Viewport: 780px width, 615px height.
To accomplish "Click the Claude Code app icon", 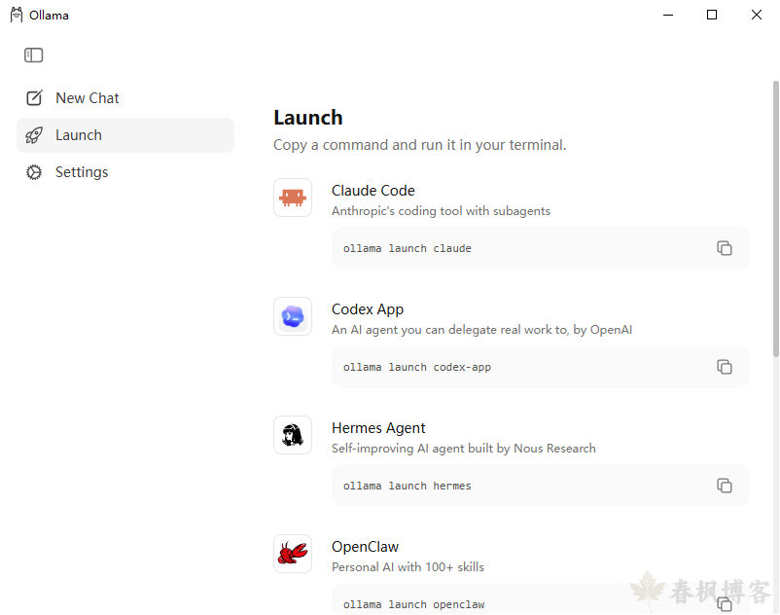I will [x=293, y=198].
